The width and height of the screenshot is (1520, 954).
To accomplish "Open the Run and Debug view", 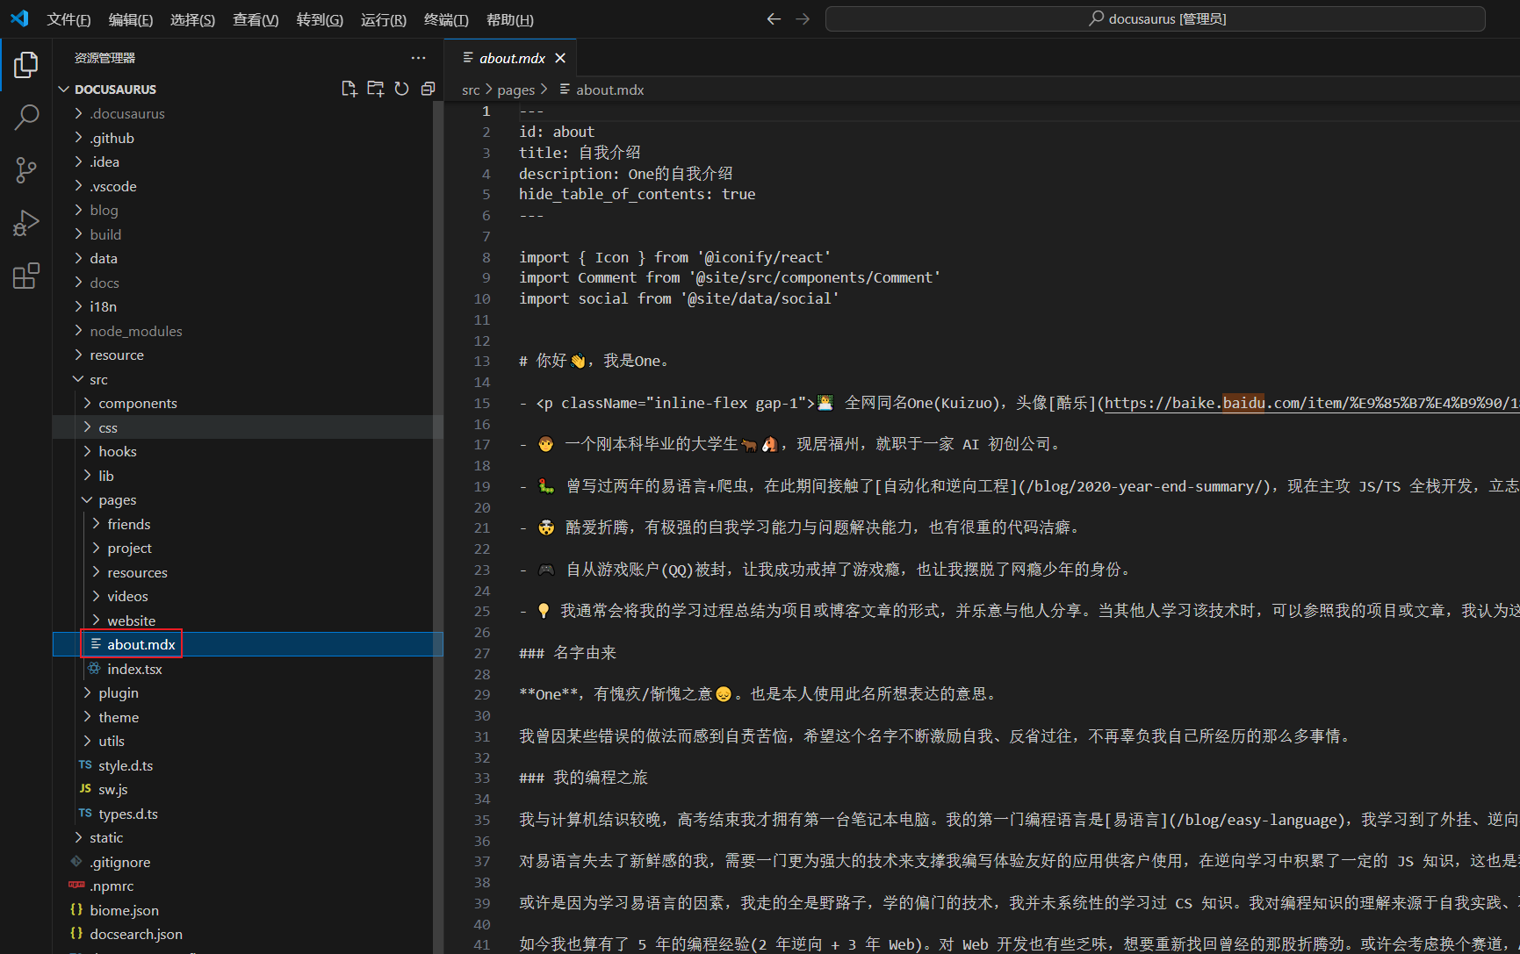I will click(x=26, y=223).
